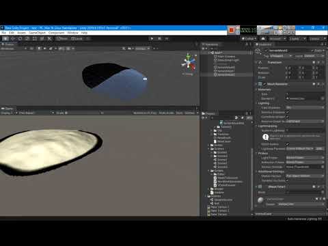
Task: Toggle the GameObject active checkbox
Action: tap(266, 51)
